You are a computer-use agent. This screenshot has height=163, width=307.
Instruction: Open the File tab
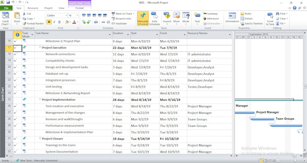tap(6, 8)
